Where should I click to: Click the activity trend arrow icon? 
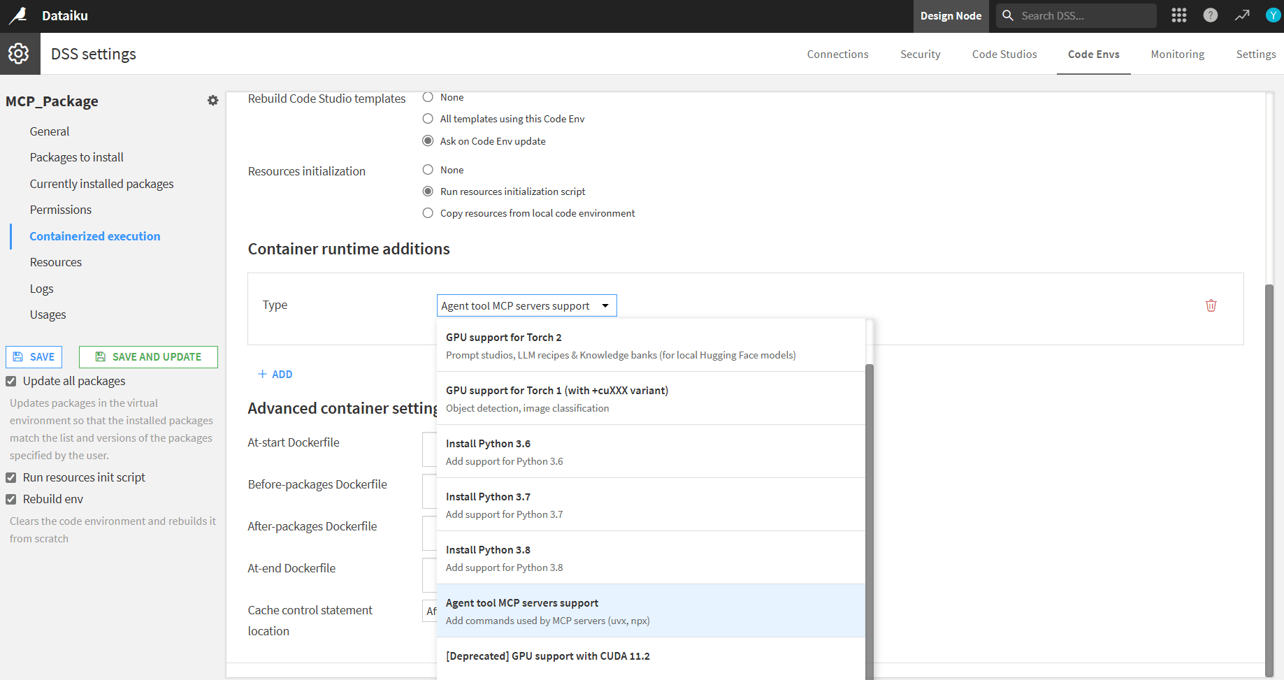pyautogui.click(x=1241, y=15)
